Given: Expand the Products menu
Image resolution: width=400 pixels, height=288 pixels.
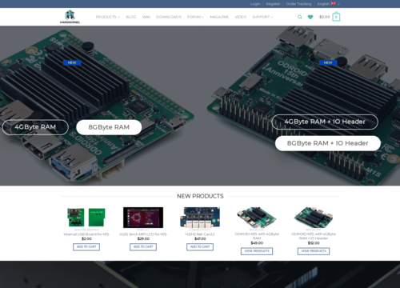Looking at the screenshot, I should [x=108, y=17].
